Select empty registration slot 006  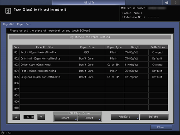(90, 83)
